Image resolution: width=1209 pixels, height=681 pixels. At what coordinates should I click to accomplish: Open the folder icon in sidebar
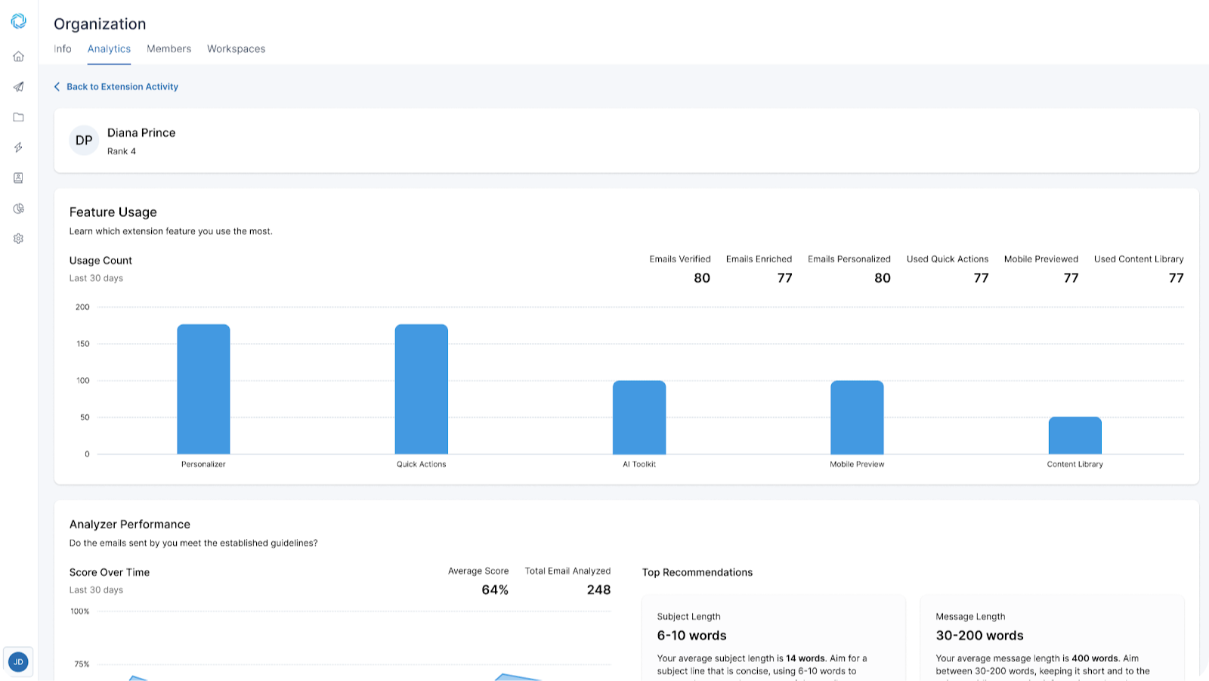pyautogui.click(x=19, y=117)
